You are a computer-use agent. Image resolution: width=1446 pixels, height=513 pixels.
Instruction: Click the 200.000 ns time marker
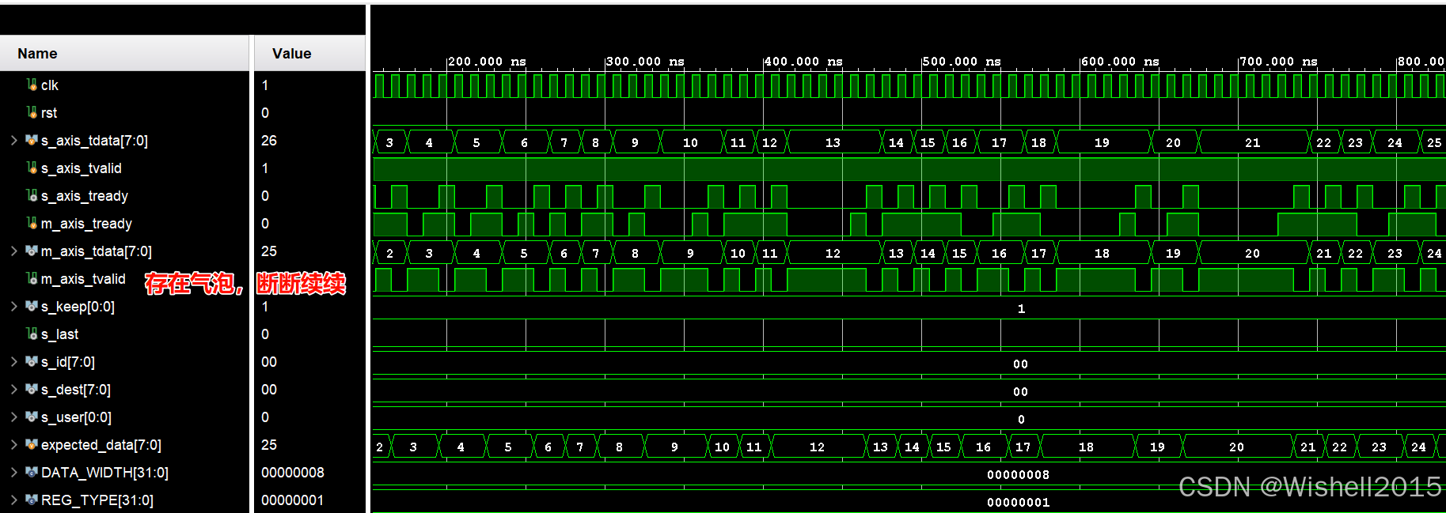(487, 62)
